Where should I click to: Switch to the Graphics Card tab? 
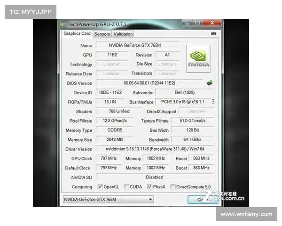tap(77, 33)
